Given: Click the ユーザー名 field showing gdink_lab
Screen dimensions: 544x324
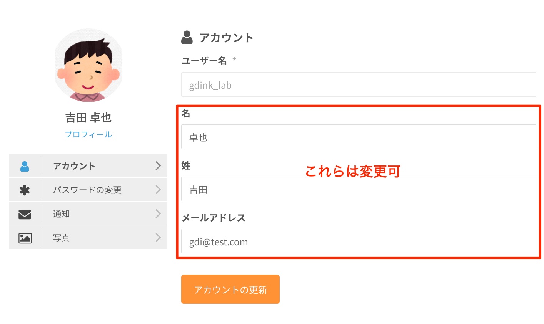Looking at the screenshot, I should click(x=358, y=85).
